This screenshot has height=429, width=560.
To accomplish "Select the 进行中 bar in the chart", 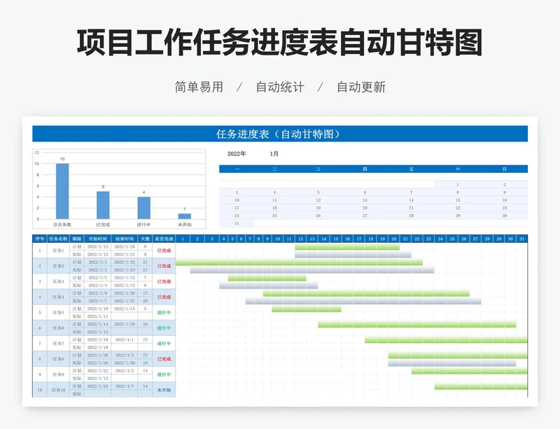I will [144, 208].
